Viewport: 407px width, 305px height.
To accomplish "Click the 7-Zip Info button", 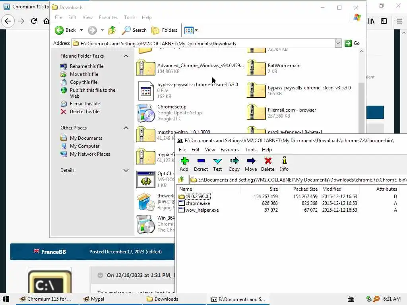I will click(284, 164).
